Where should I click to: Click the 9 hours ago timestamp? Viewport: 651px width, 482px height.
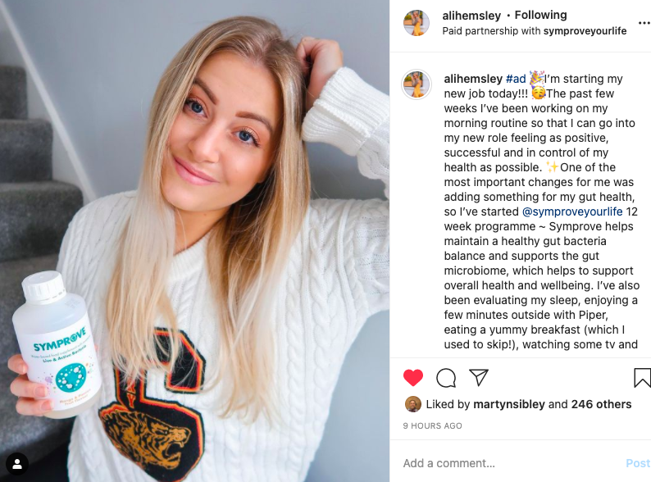coord(432,426)
